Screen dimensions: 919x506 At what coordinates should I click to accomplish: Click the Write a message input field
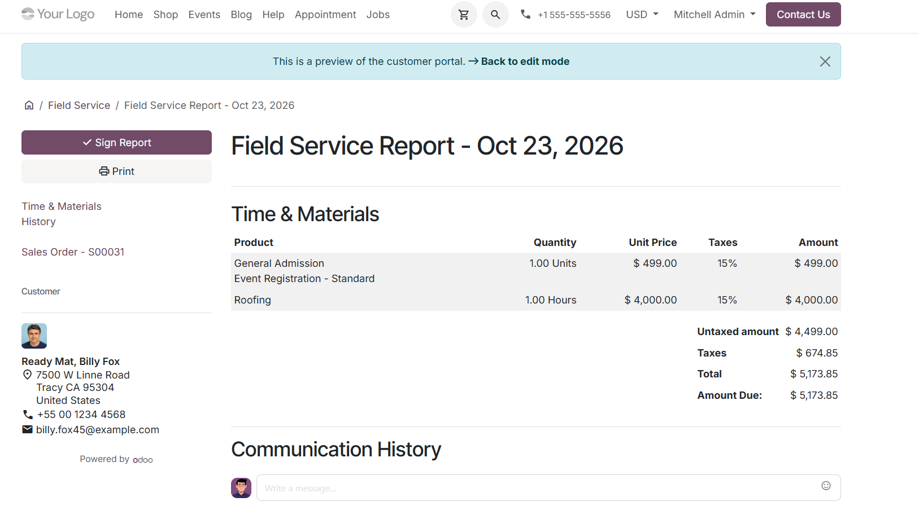[548, 488]
